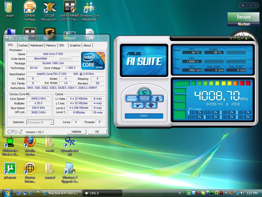Open the wanted folder
The width and height of the screenshot is (262, 197).
pos(50,171)
